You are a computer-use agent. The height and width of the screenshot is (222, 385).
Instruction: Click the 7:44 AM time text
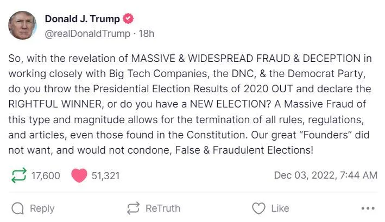pos(358,175)
